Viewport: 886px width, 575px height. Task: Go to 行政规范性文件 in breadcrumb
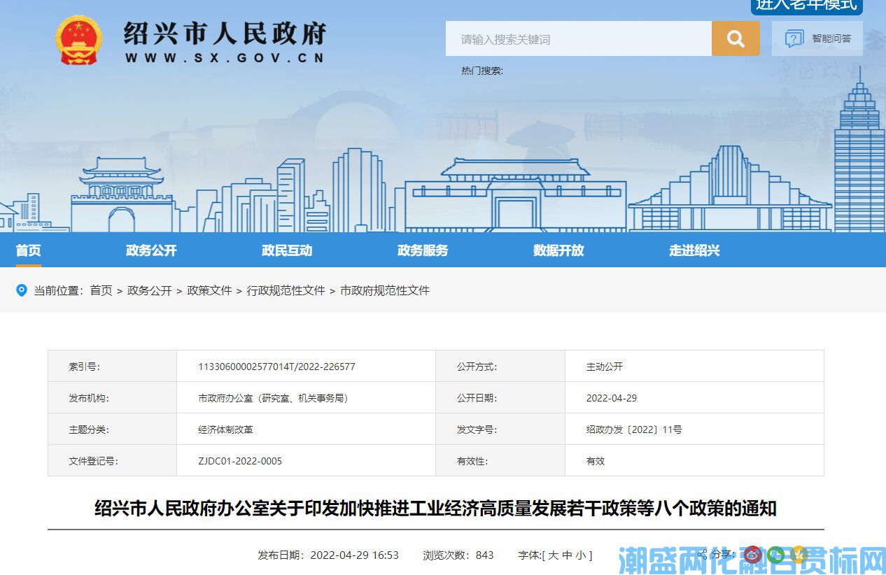click(286, 290)
